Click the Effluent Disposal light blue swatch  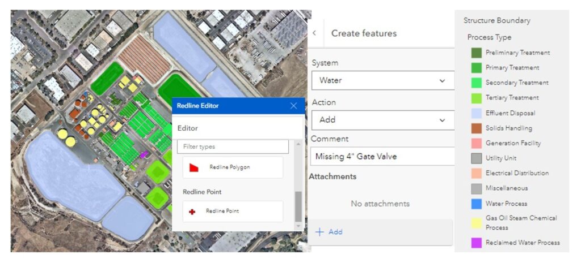477,113
